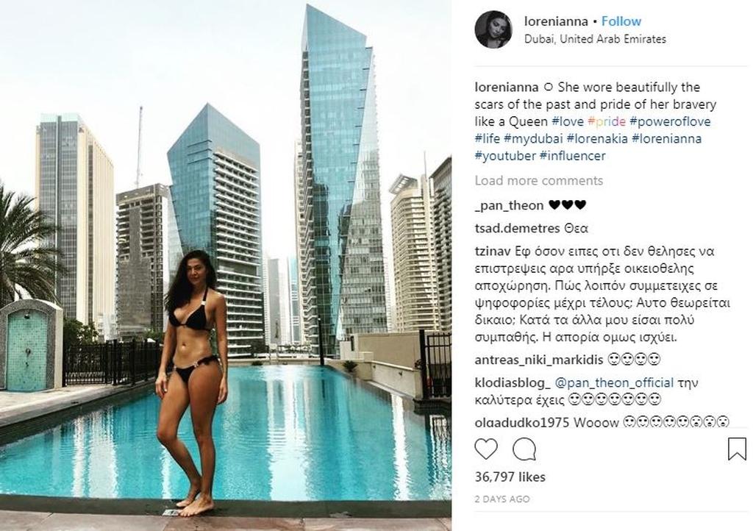This screenshot has height=531, width=753.
Task: Expand Load more comments
Action: coord(539,180)
